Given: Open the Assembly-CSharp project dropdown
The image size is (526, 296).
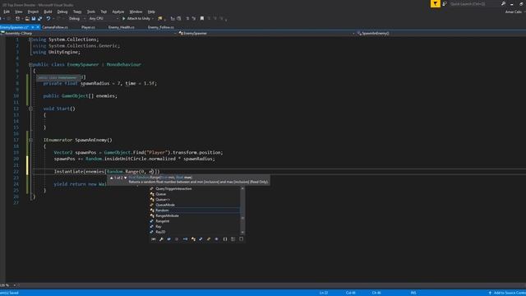Looking at the screenshot, I should click(89, 33).
